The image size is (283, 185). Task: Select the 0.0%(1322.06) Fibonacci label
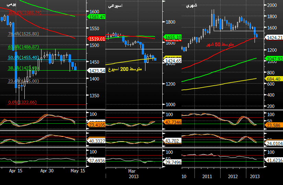[22, 102]
